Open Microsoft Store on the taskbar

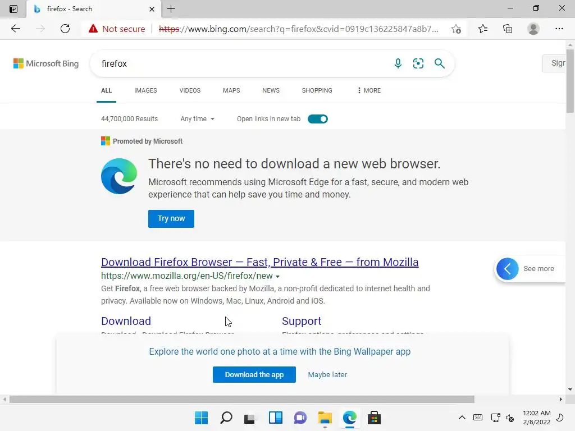click(375, 418)
